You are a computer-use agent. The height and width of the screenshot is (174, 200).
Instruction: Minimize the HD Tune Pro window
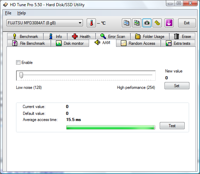point(170,3)
